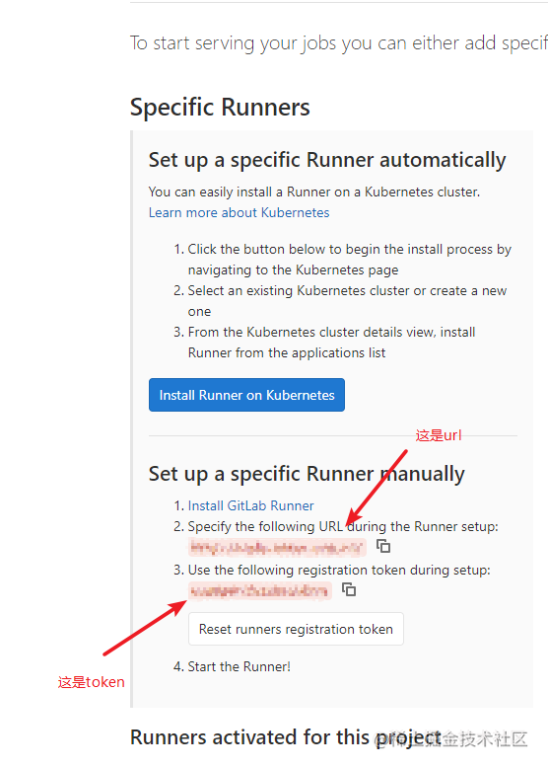This screenshot has width=548, height=768.
Task: Click 'To start serving your jobs' paragraph
Action: tap(339, 43)
